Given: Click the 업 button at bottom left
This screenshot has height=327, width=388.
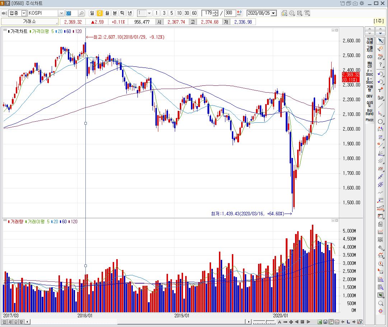Looking at the screenshot, I should pyautogui.click(x=5, y=322).
